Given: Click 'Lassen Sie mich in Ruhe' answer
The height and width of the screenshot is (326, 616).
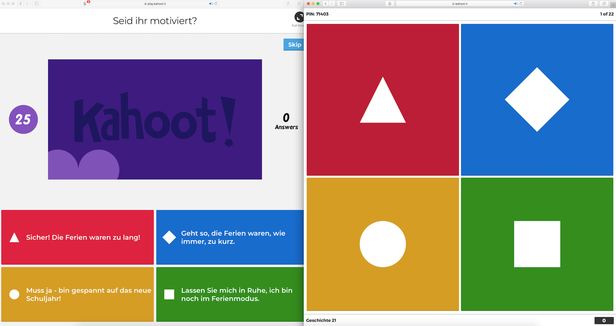Looking at the screenshot, I should click(x=230, y=294).
